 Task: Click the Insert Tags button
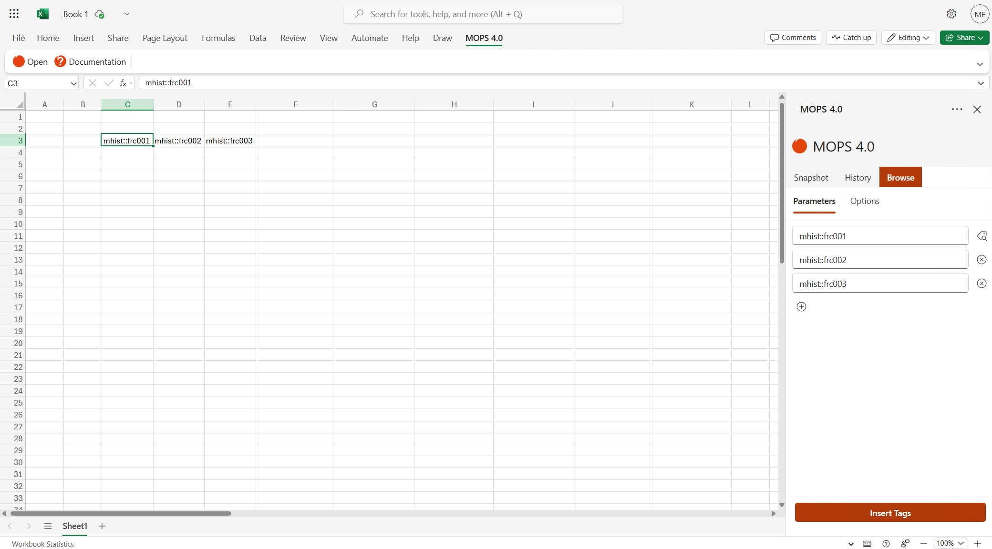890,513
